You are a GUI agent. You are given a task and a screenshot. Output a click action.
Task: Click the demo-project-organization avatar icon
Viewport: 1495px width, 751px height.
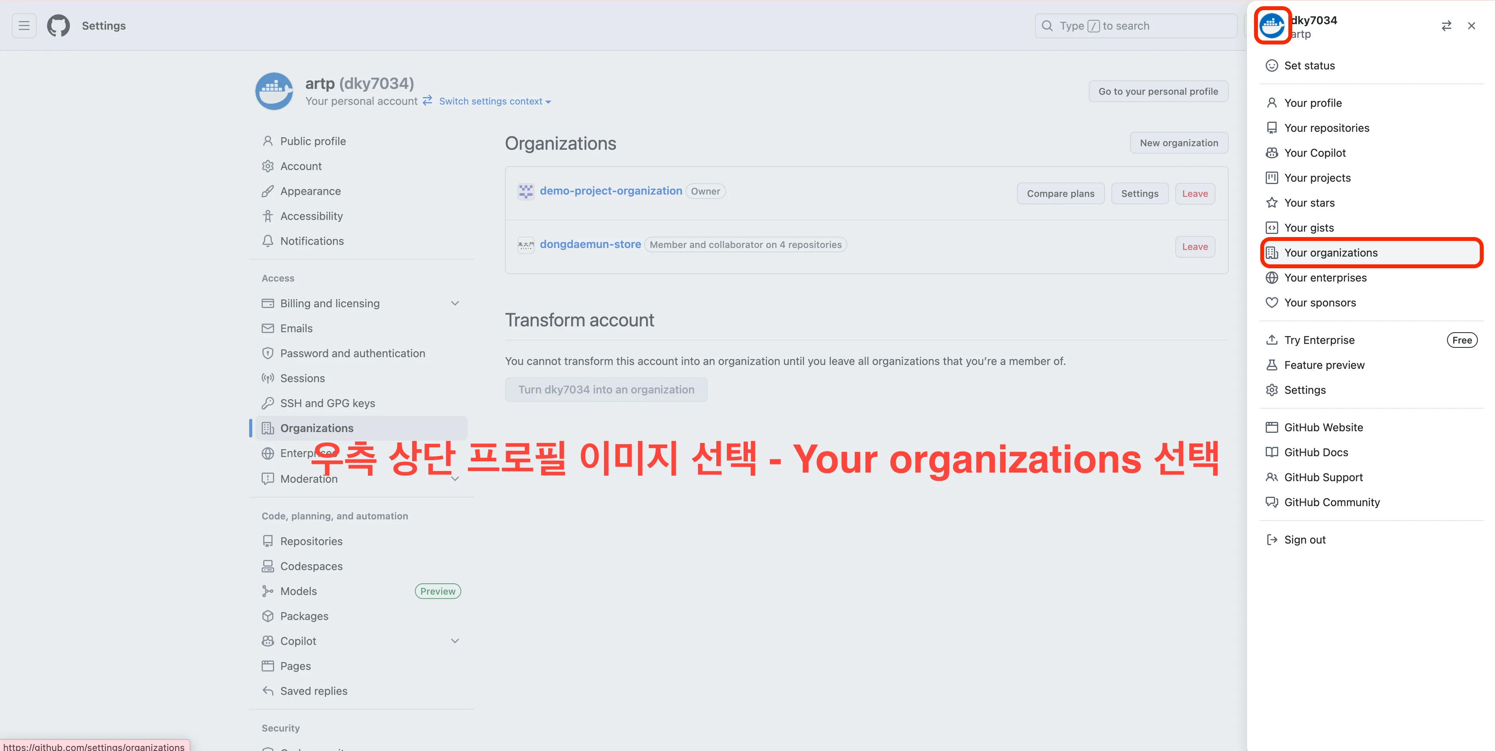coord(526,191)
